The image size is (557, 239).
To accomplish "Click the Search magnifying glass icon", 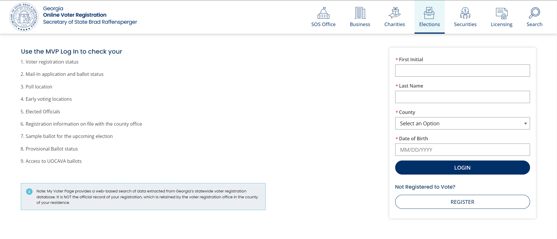I will pos(534,13).
